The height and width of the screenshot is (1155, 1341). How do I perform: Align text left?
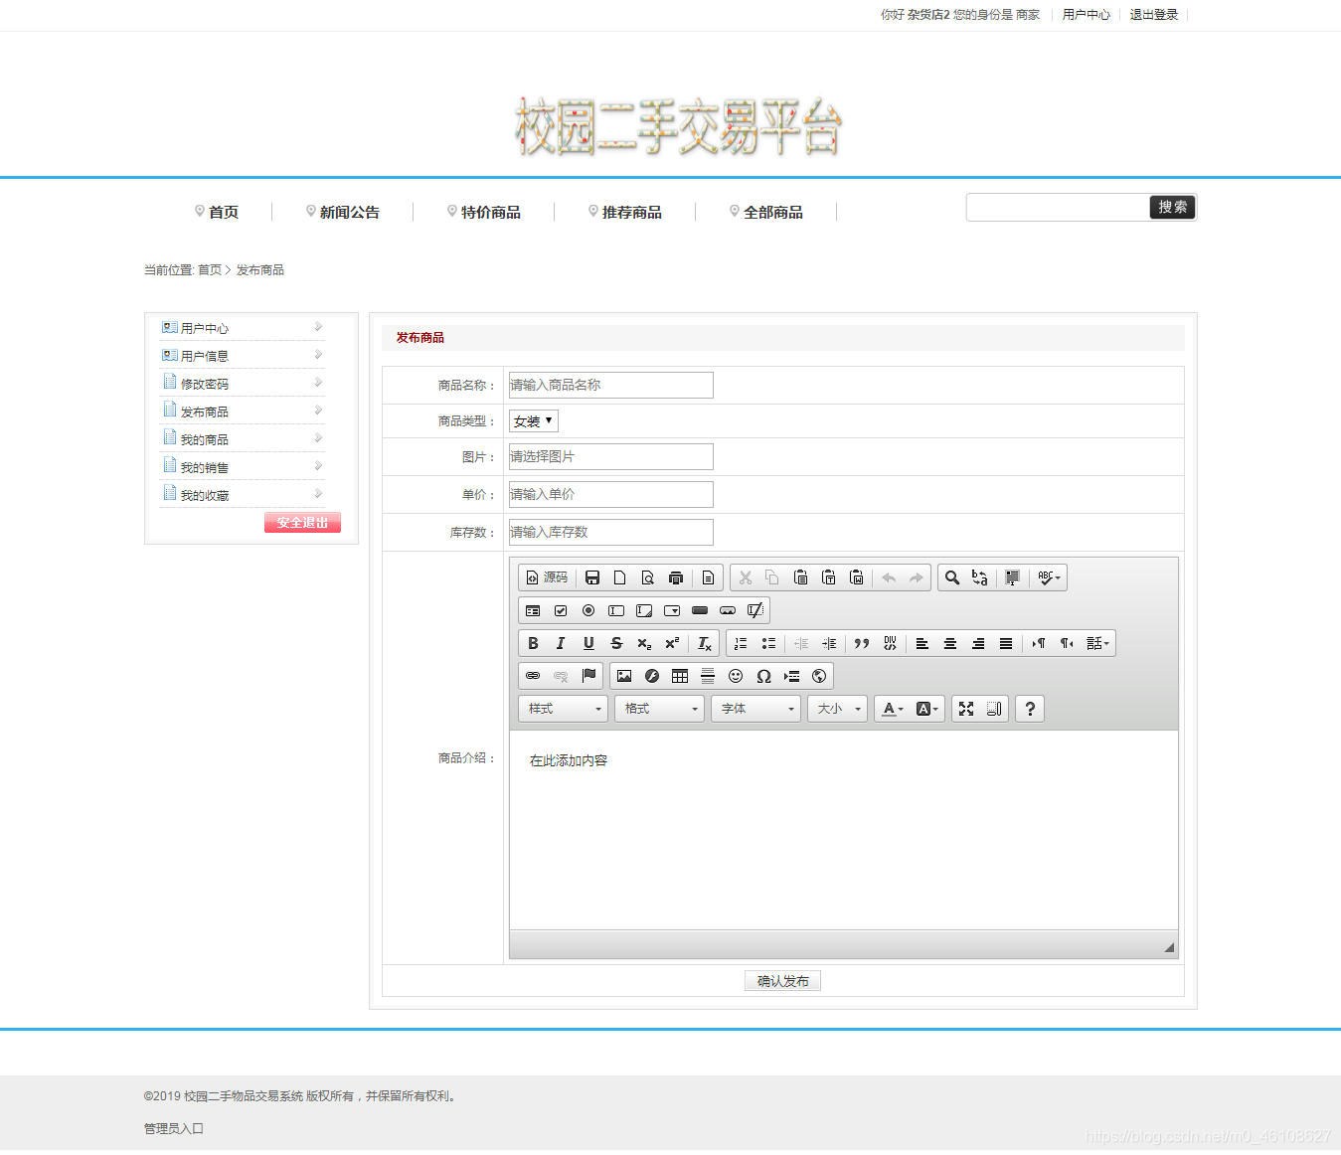922,643
